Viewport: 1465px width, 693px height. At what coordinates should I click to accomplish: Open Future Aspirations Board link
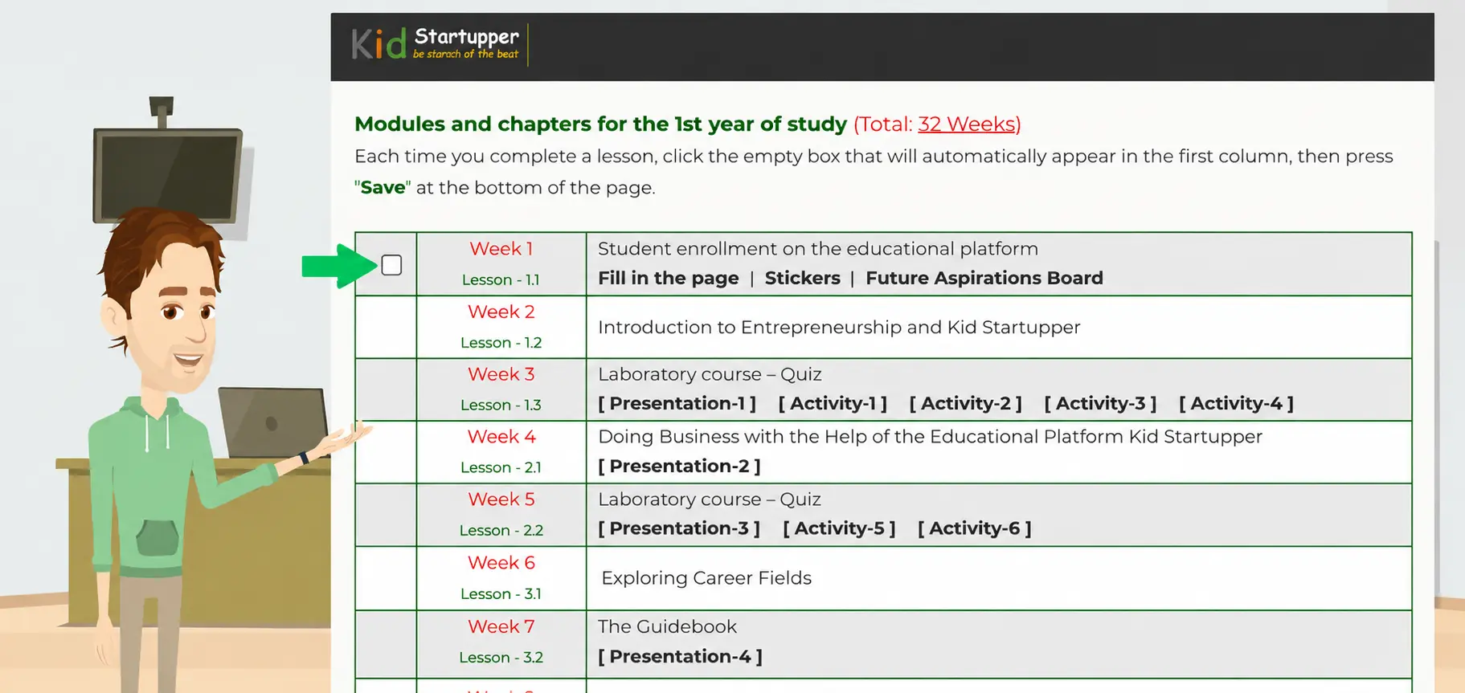[984, 278]
